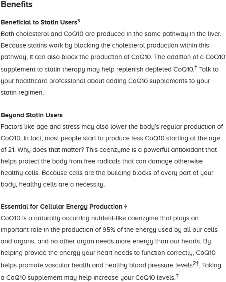
Task: Click the dagger ending the final sentence
Action: (x=177, y=276)
